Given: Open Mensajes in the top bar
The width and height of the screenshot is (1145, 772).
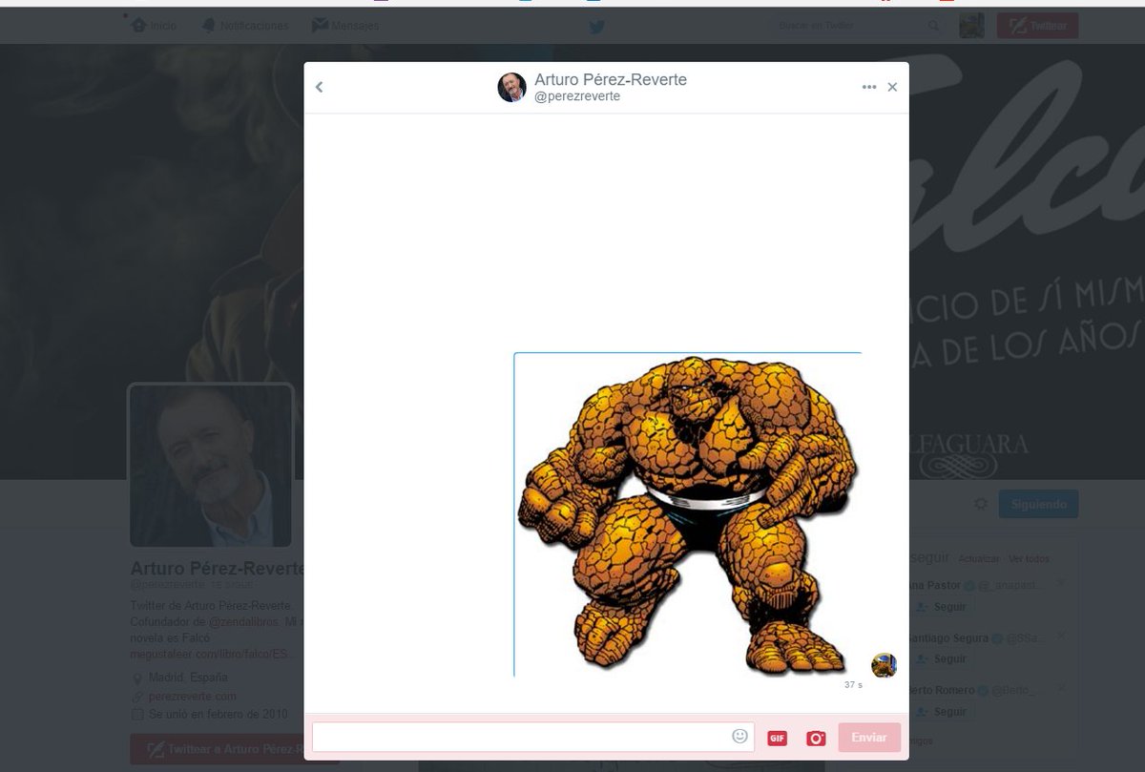Looking at the screenshot, I should point(345,26).
